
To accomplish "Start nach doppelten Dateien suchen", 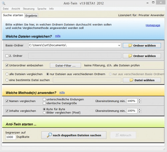I will [x=74, y=135].
